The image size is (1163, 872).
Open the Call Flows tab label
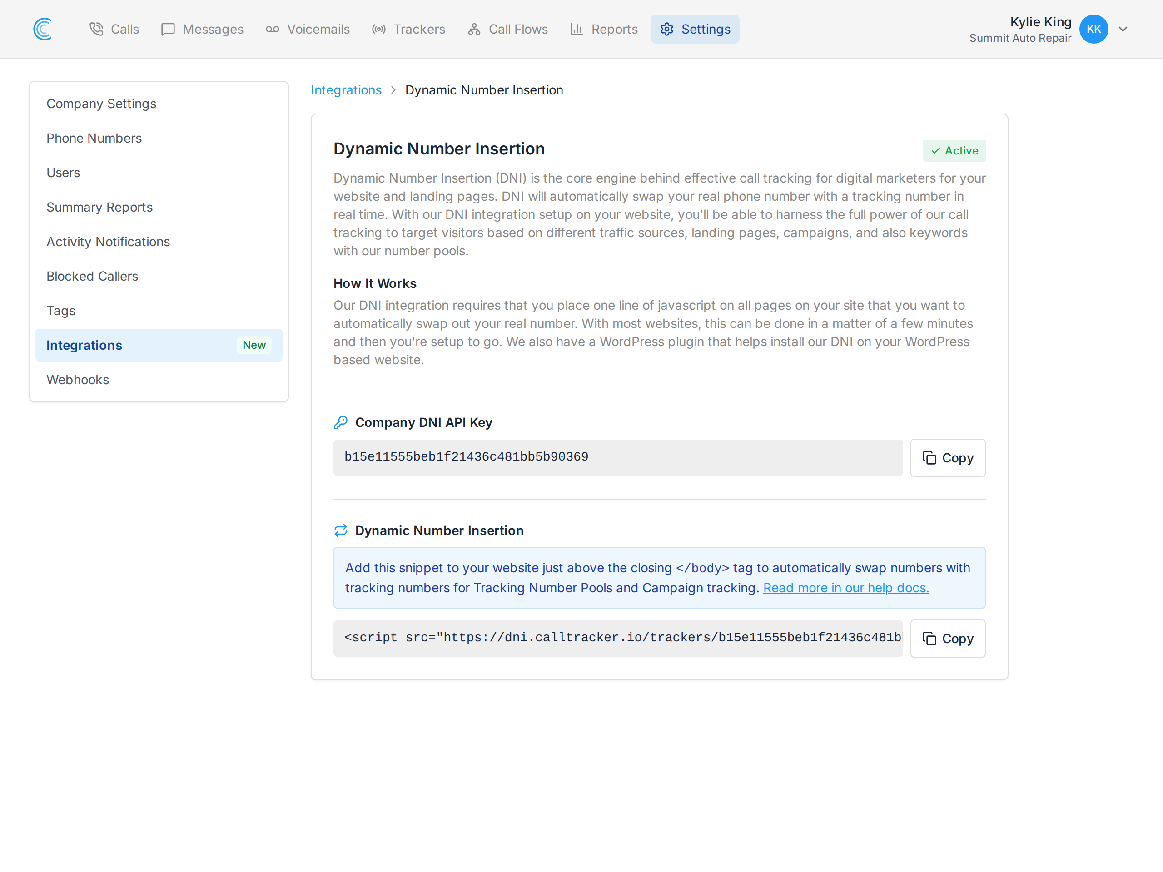click(x=518, y=29)
